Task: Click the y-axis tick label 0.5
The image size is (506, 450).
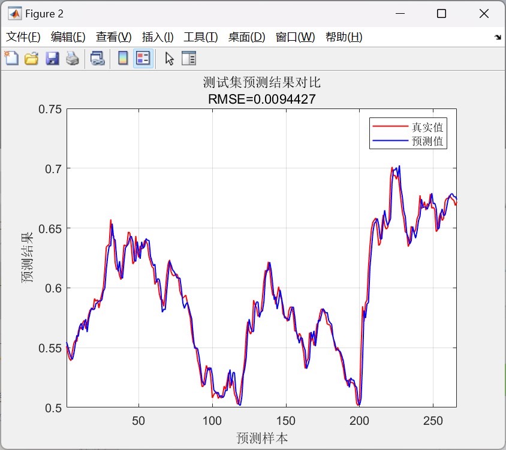Action: 53,408
